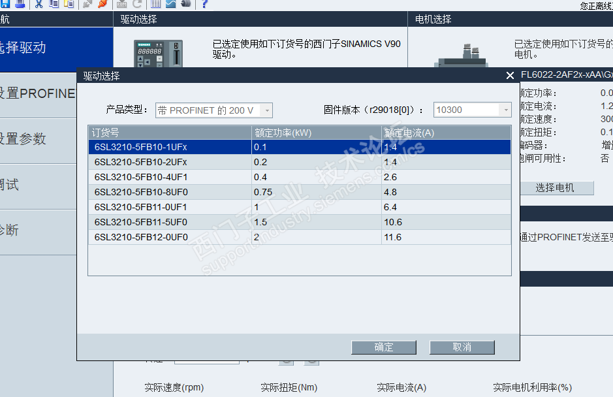Image resolution: width=613 pixels, height=397 pixels.
Task: Click the orange go-offline connection icon
Action: 102,3
